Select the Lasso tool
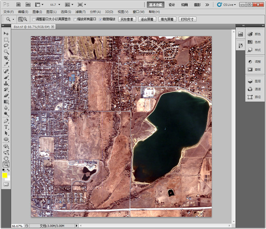The width and height of the screenshot is (266, 229). [x=6, y=46]
